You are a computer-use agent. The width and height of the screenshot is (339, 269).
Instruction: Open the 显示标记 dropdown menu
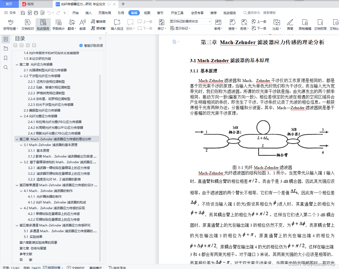pos(180,28)
